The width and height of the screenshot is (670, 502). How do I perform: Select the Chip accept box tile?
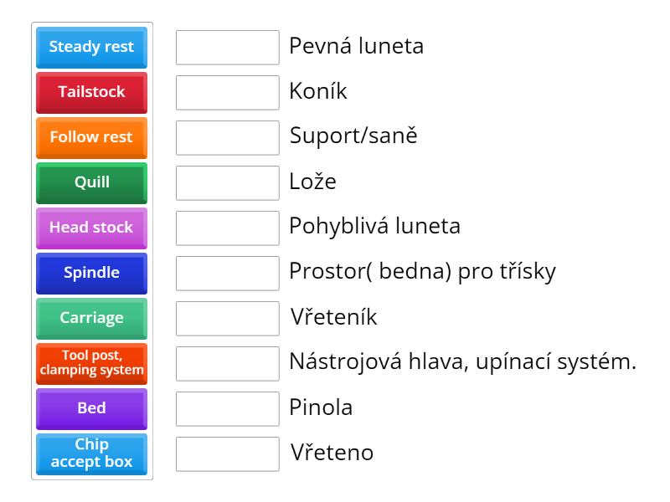tap(91, 453)
